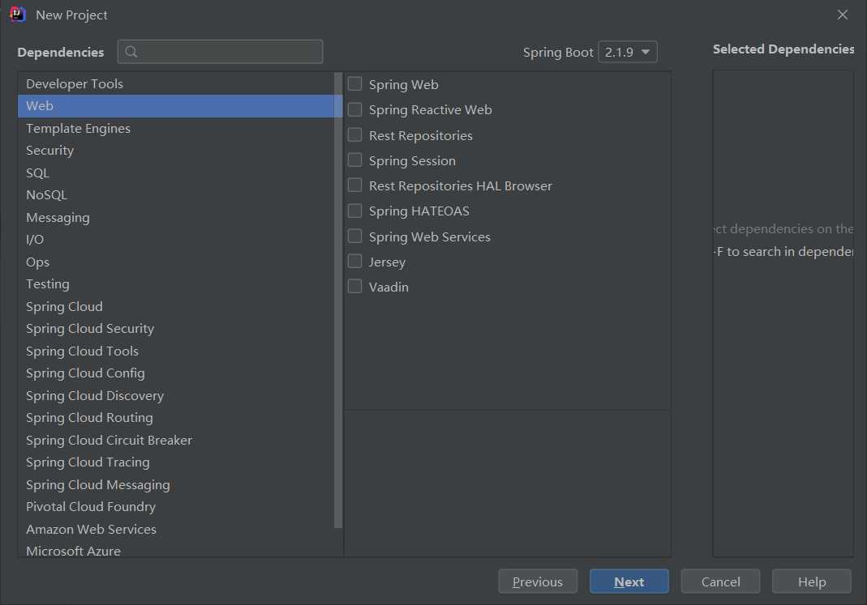Choose the I/O category
Image resolution: width=867 pixels, height=605 pixels.
176,240
